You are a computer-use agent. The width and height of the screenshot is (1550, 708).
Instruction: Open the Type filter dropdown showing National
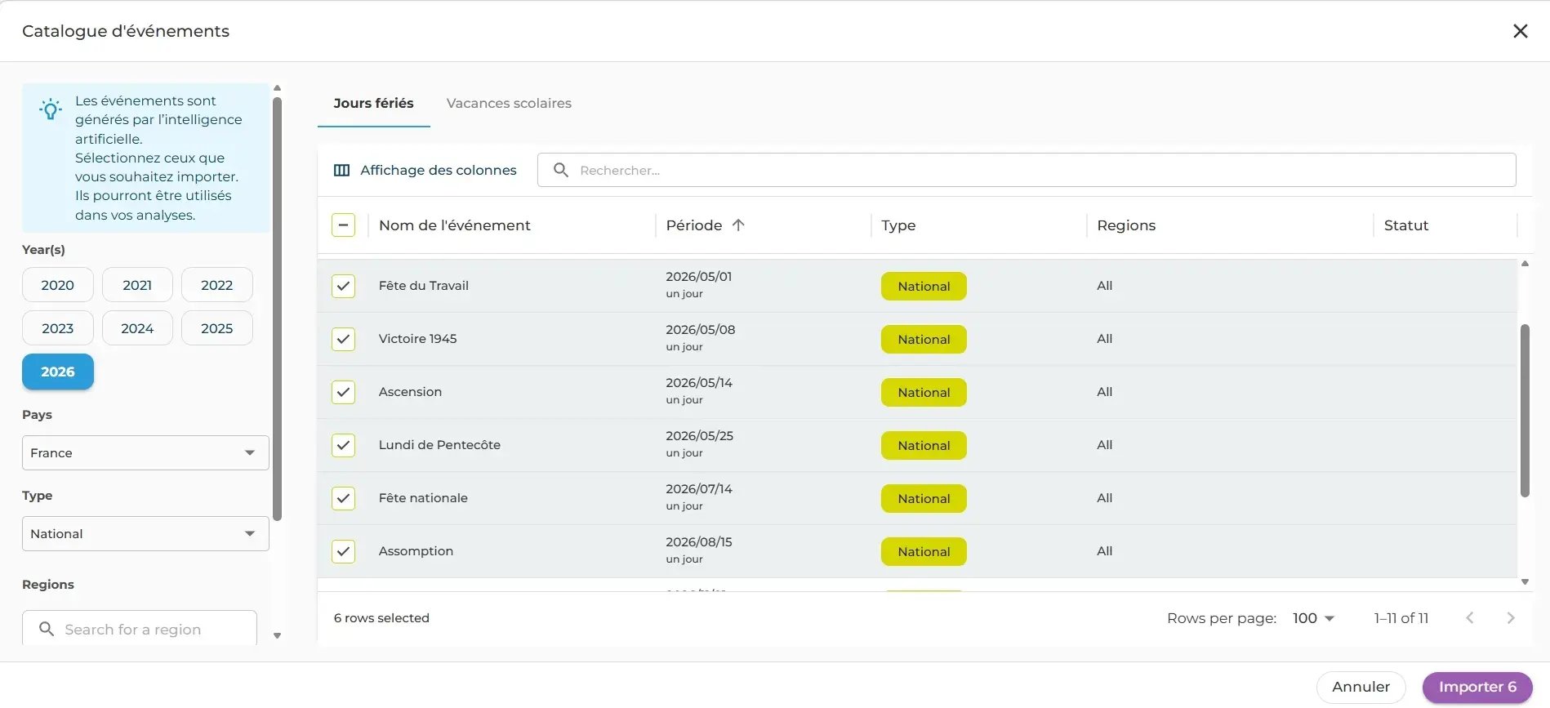[145, 533]
